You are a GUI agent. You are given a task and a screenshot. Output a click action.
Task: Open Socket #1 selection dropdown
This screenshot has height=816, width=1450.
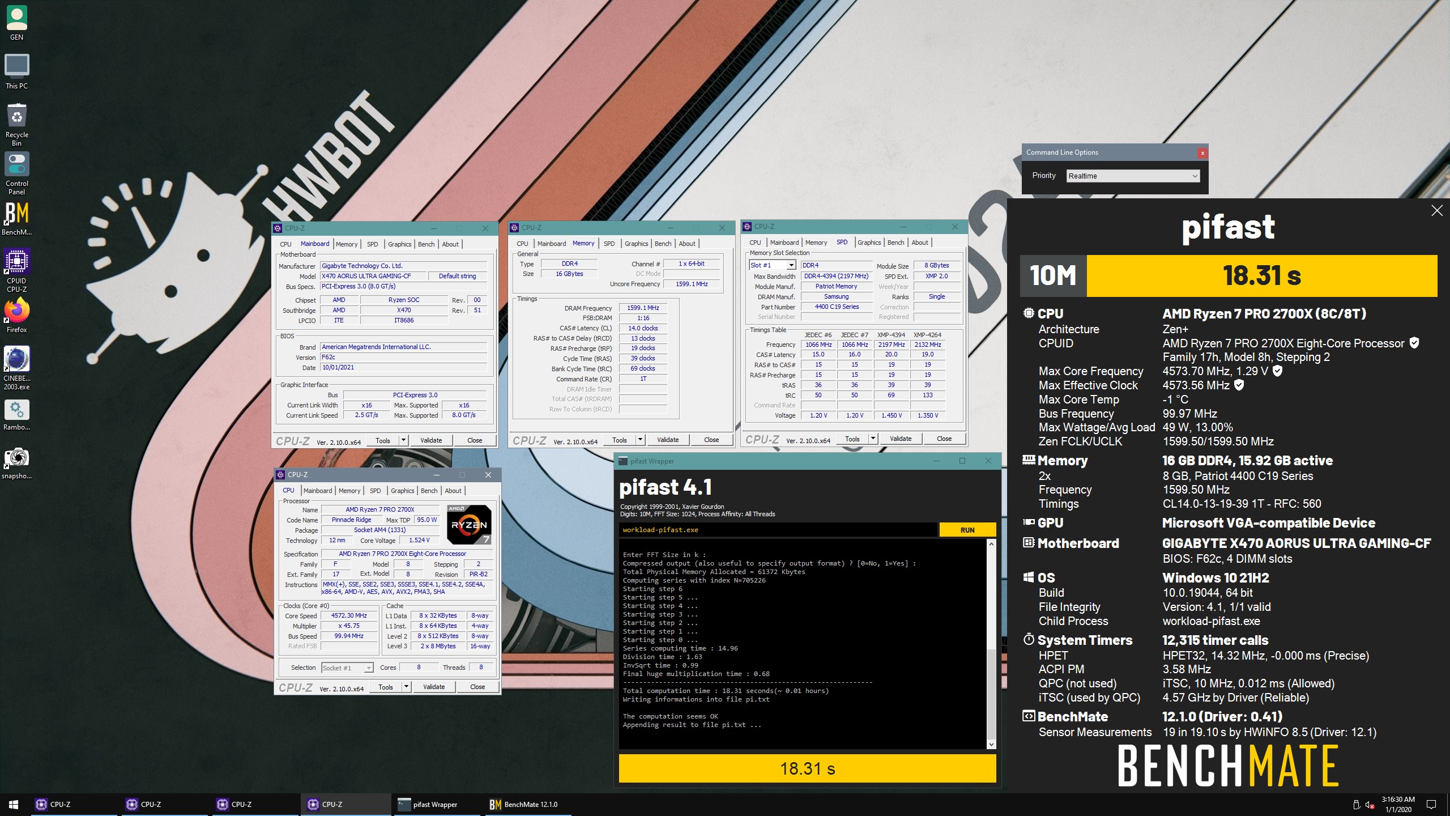tap(347, 668)
